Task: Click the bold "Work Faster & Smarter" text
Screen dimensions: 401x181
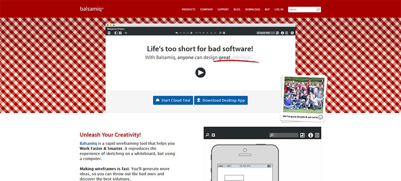Action: click(101, 148)
